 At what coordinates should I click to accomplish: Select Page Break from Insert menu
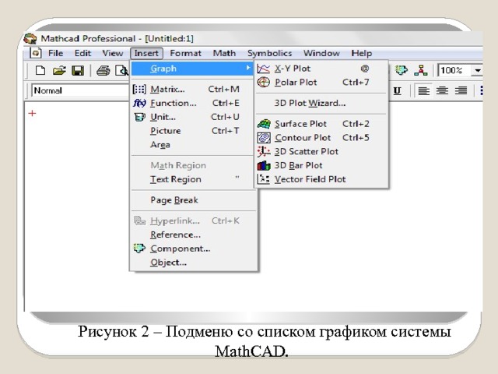(x=194, y=200)
